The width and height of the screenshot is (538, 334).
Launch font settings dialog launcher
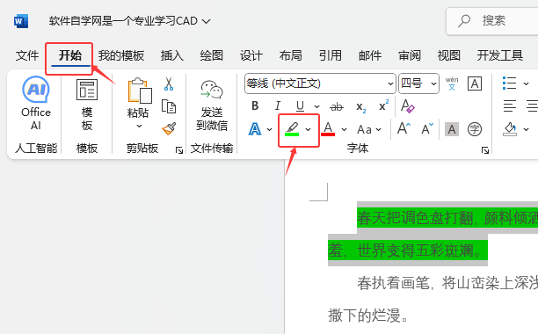pyautogui.click(x=485, y=150)
